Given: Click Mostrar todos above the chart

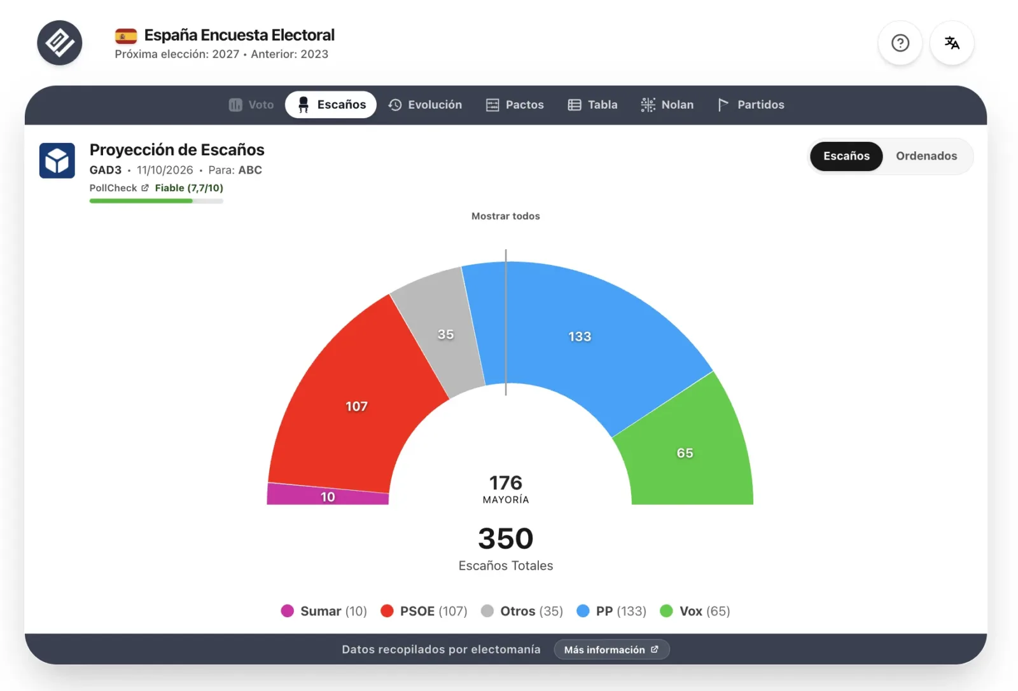Looking at the screenshot, I should [x=506, y=216].
